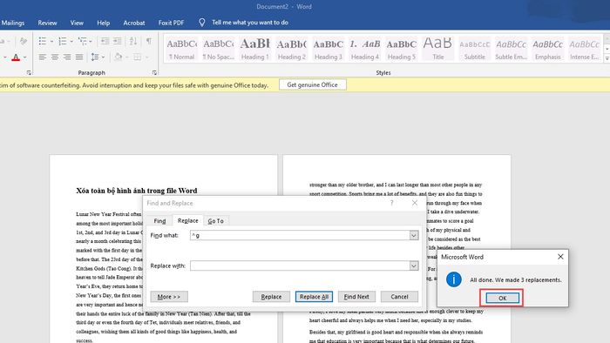Image resolution: width=610 pixels, height=343 pixels.
Task: Toggle Show/Hide paragraph marks icon
Action: [149, 41]
